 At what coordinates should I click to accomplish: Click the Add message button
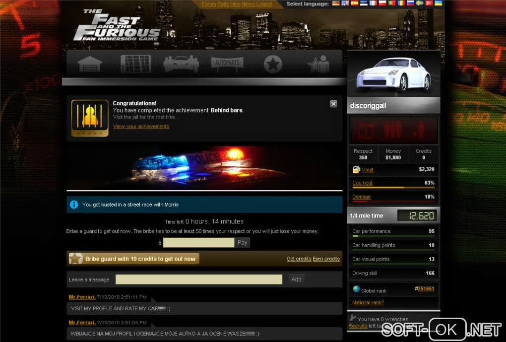click(x=296, y=279)
